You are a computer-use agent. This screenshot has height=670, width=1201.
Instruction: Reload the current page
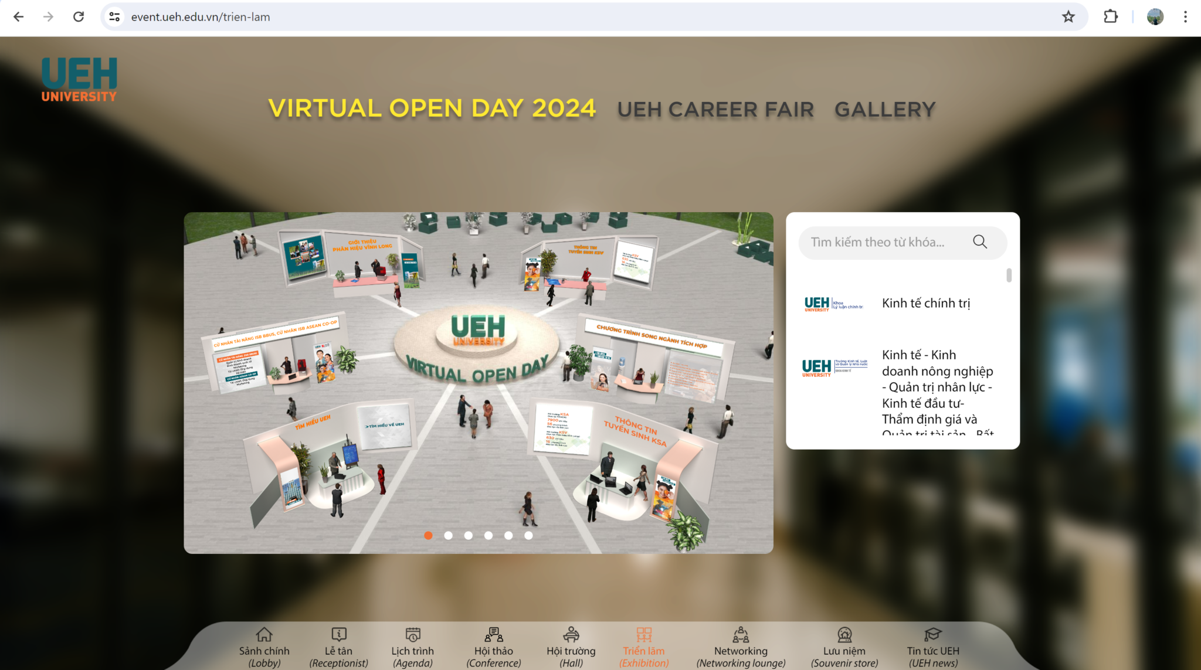click(79, 17)
